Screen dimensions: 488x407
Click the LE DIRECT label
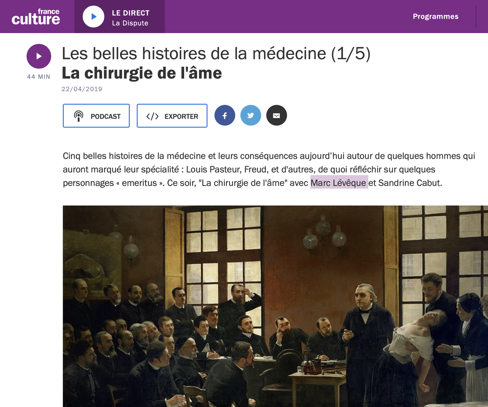point(131,13)
